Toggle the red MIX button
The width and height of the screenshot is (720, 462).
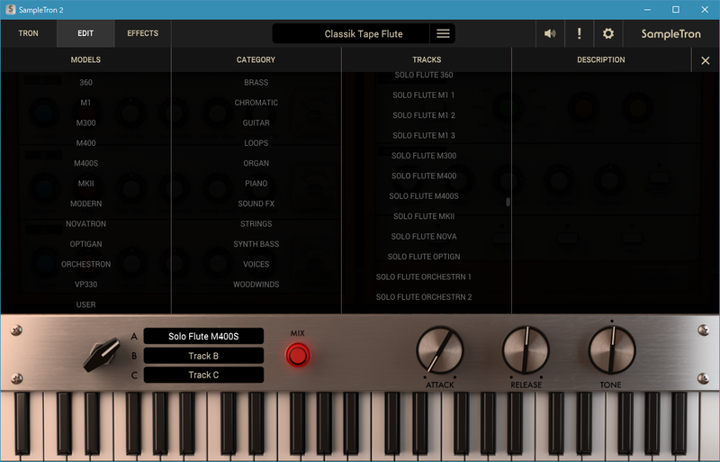point(298,355)
